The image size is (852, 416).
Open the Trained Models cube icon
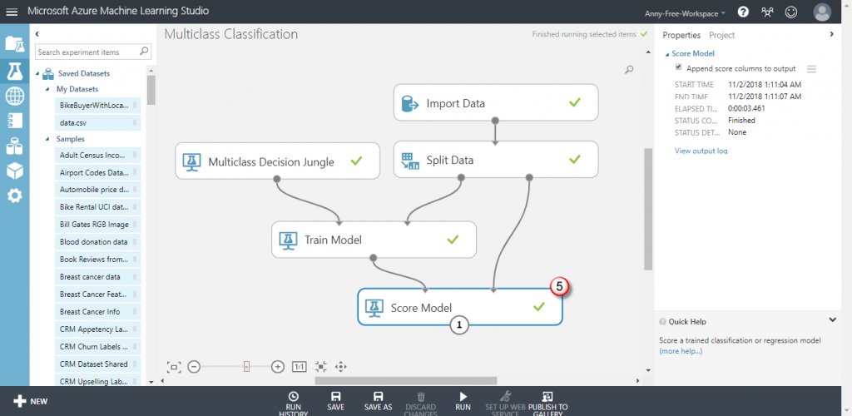[15, 171]
